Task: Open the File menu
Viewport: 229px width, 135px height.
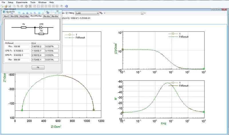Action: 3,2
